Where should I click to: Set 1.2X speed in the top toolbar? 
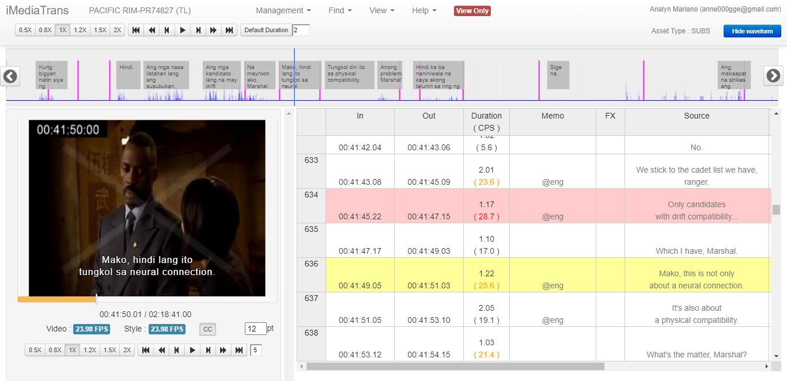80,30
